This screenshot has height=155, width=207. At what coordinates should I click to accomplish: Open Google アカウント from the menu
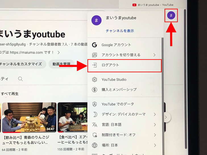point(116,45)
